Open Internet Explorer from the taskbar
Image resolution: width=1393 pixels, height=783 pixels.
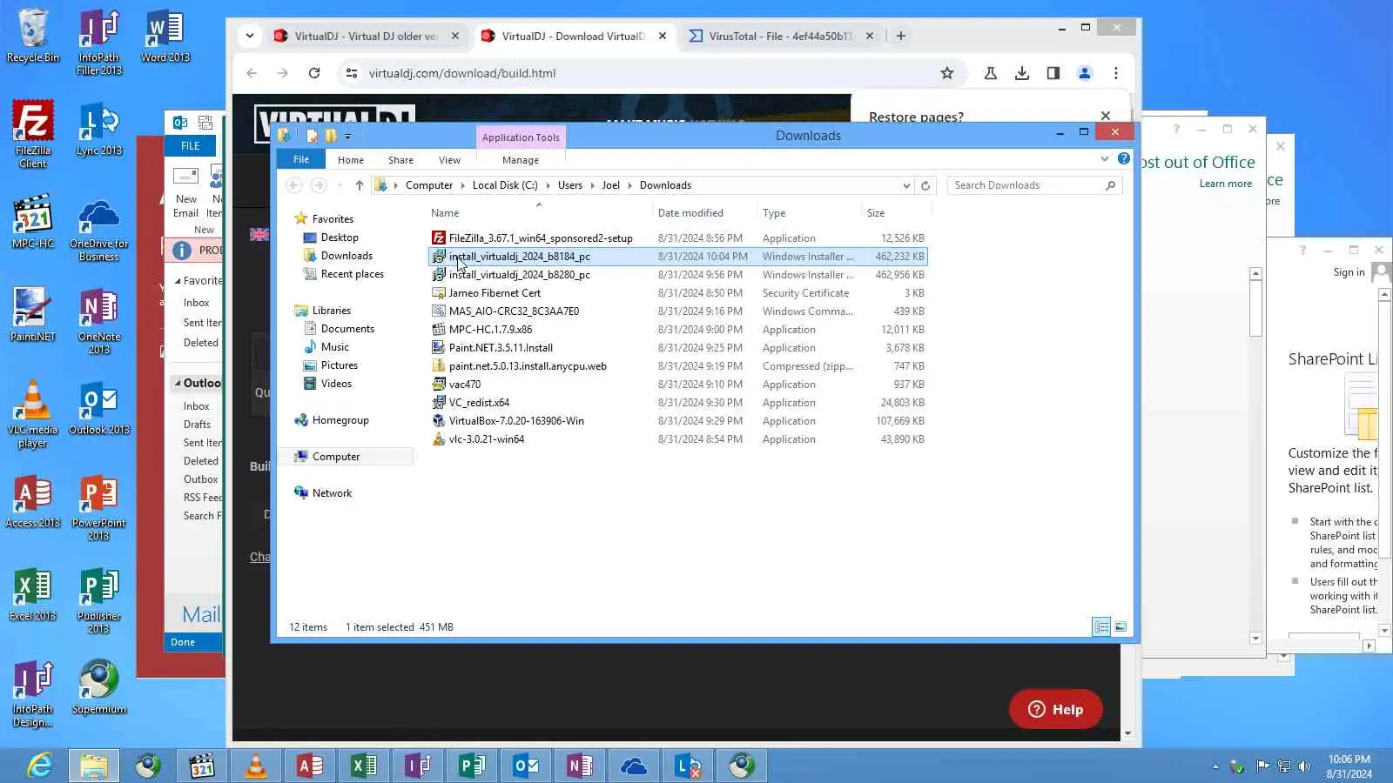[40, 766]
